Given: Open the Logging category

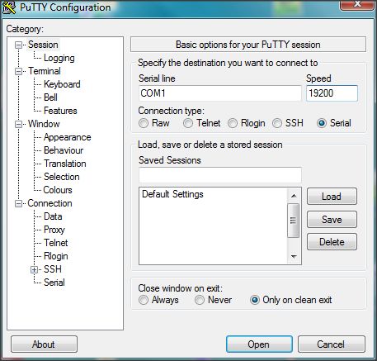Looking at the screenshot, I should 59,58.
